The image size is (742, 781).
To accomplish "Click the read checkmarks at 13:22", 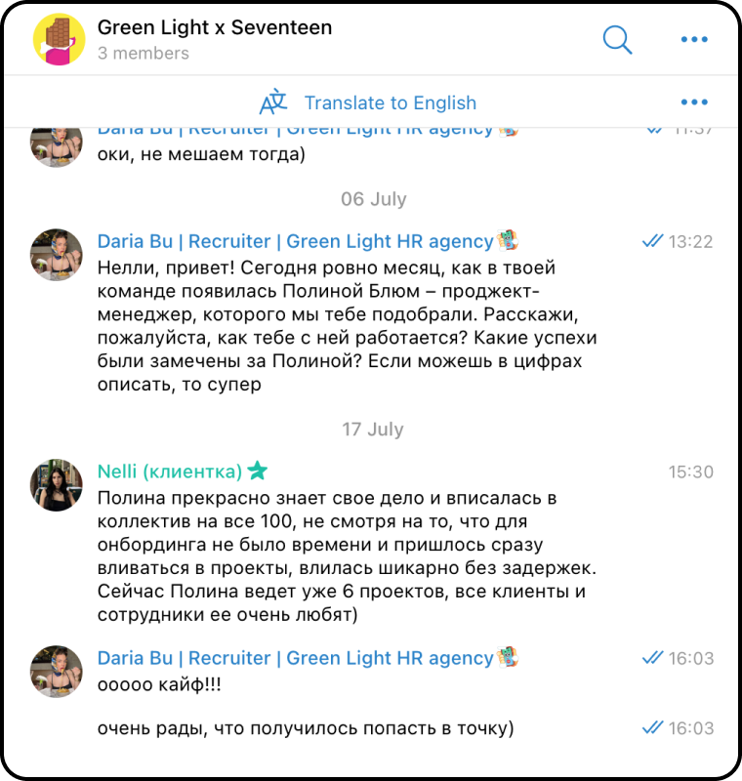I will click(652, 241).
